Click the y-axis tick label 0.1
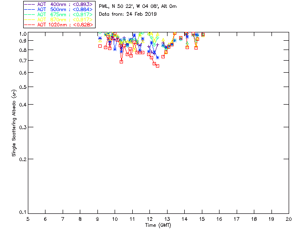Image resolution: width=297 pixels, height=237 pixels. click(24, 212)
